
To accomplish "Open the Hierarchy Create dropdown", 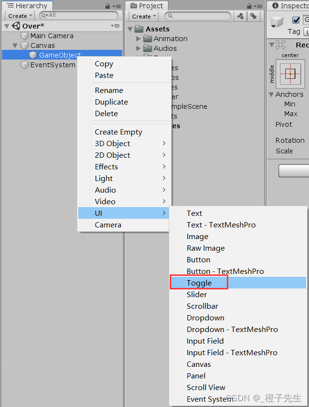I will (x=20, y=16).
